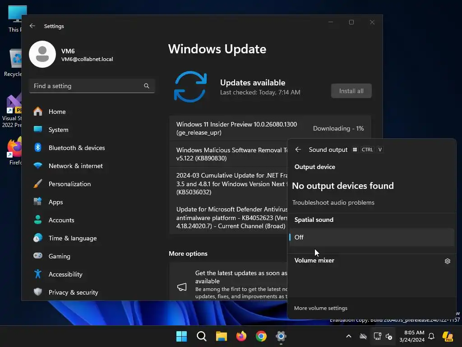
Task: Open the Home settings page
Action: click(x=92, y=112)
